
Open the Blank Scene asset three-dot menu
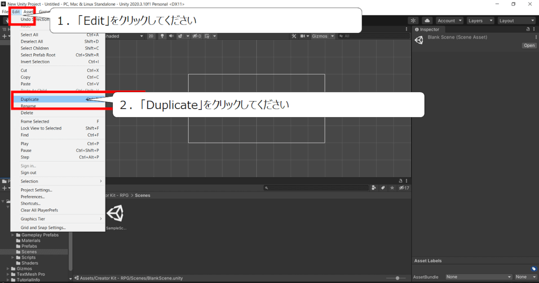click(536, 37)
